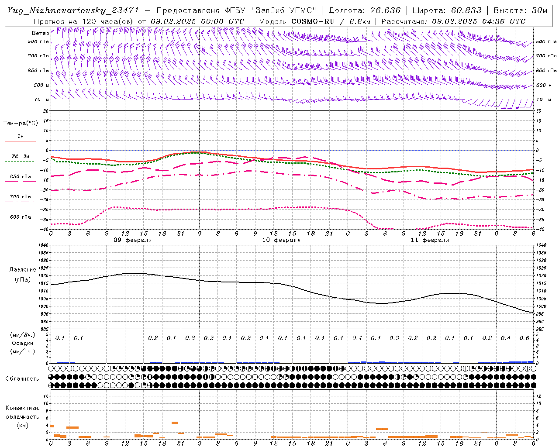Click the line sample under the '2м' legend

point(20,141)
